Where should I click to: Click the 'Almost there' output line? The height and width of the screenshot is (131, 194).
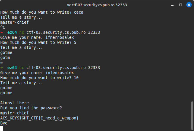click(15, 103)
